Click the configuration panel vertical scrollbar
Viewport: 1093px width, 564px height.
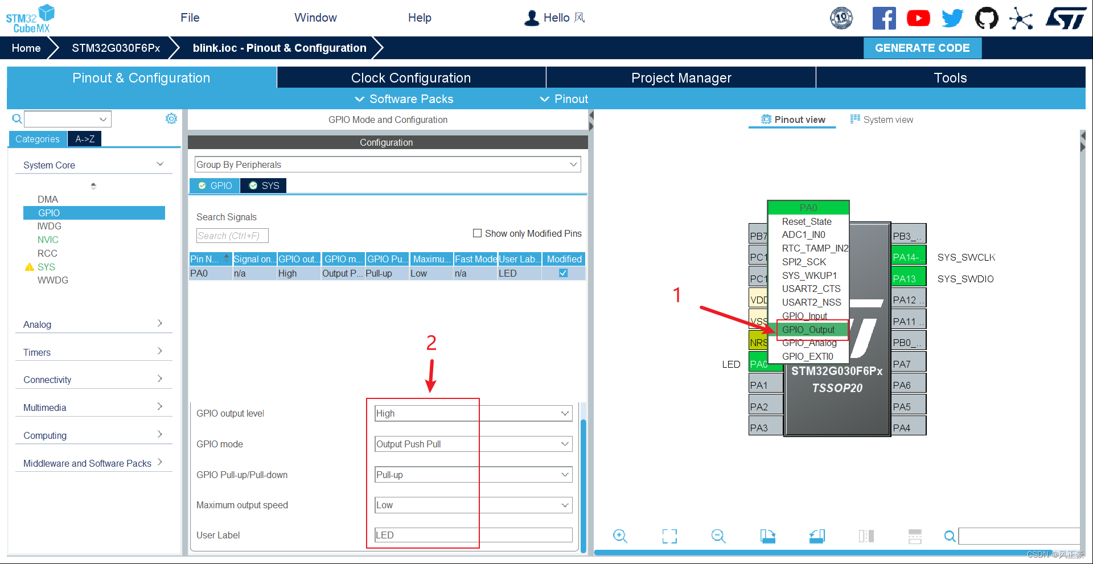(x=583, y=485)
